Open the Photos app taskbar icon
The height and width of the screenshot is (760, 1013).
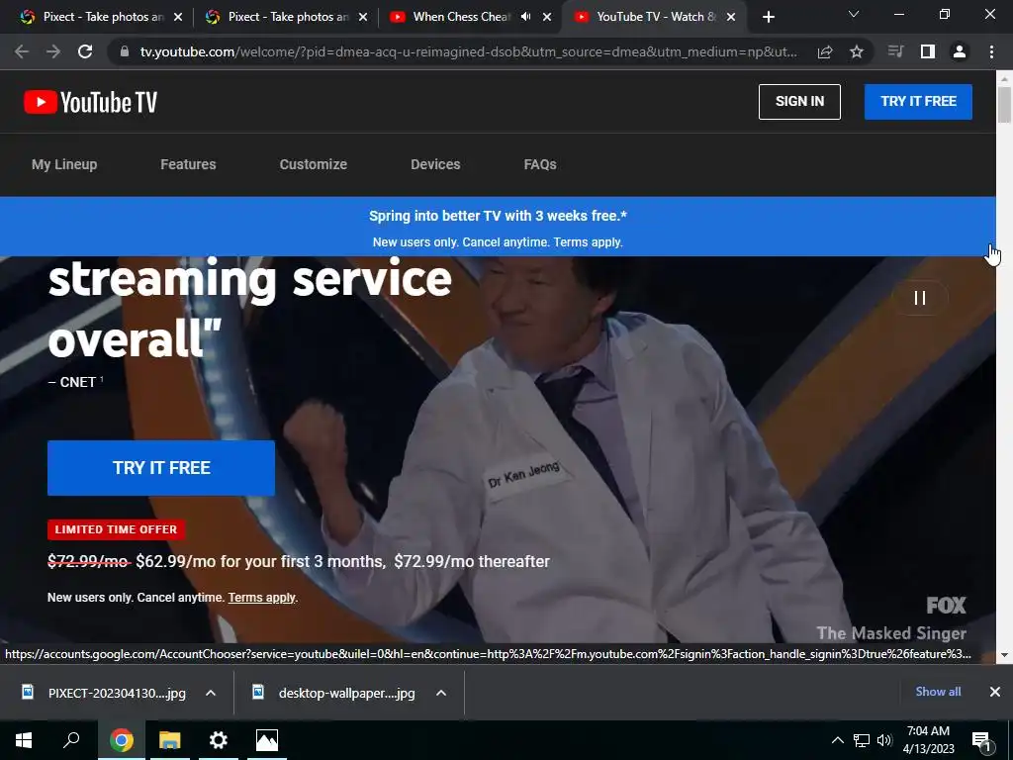click(x=267, y=740)
